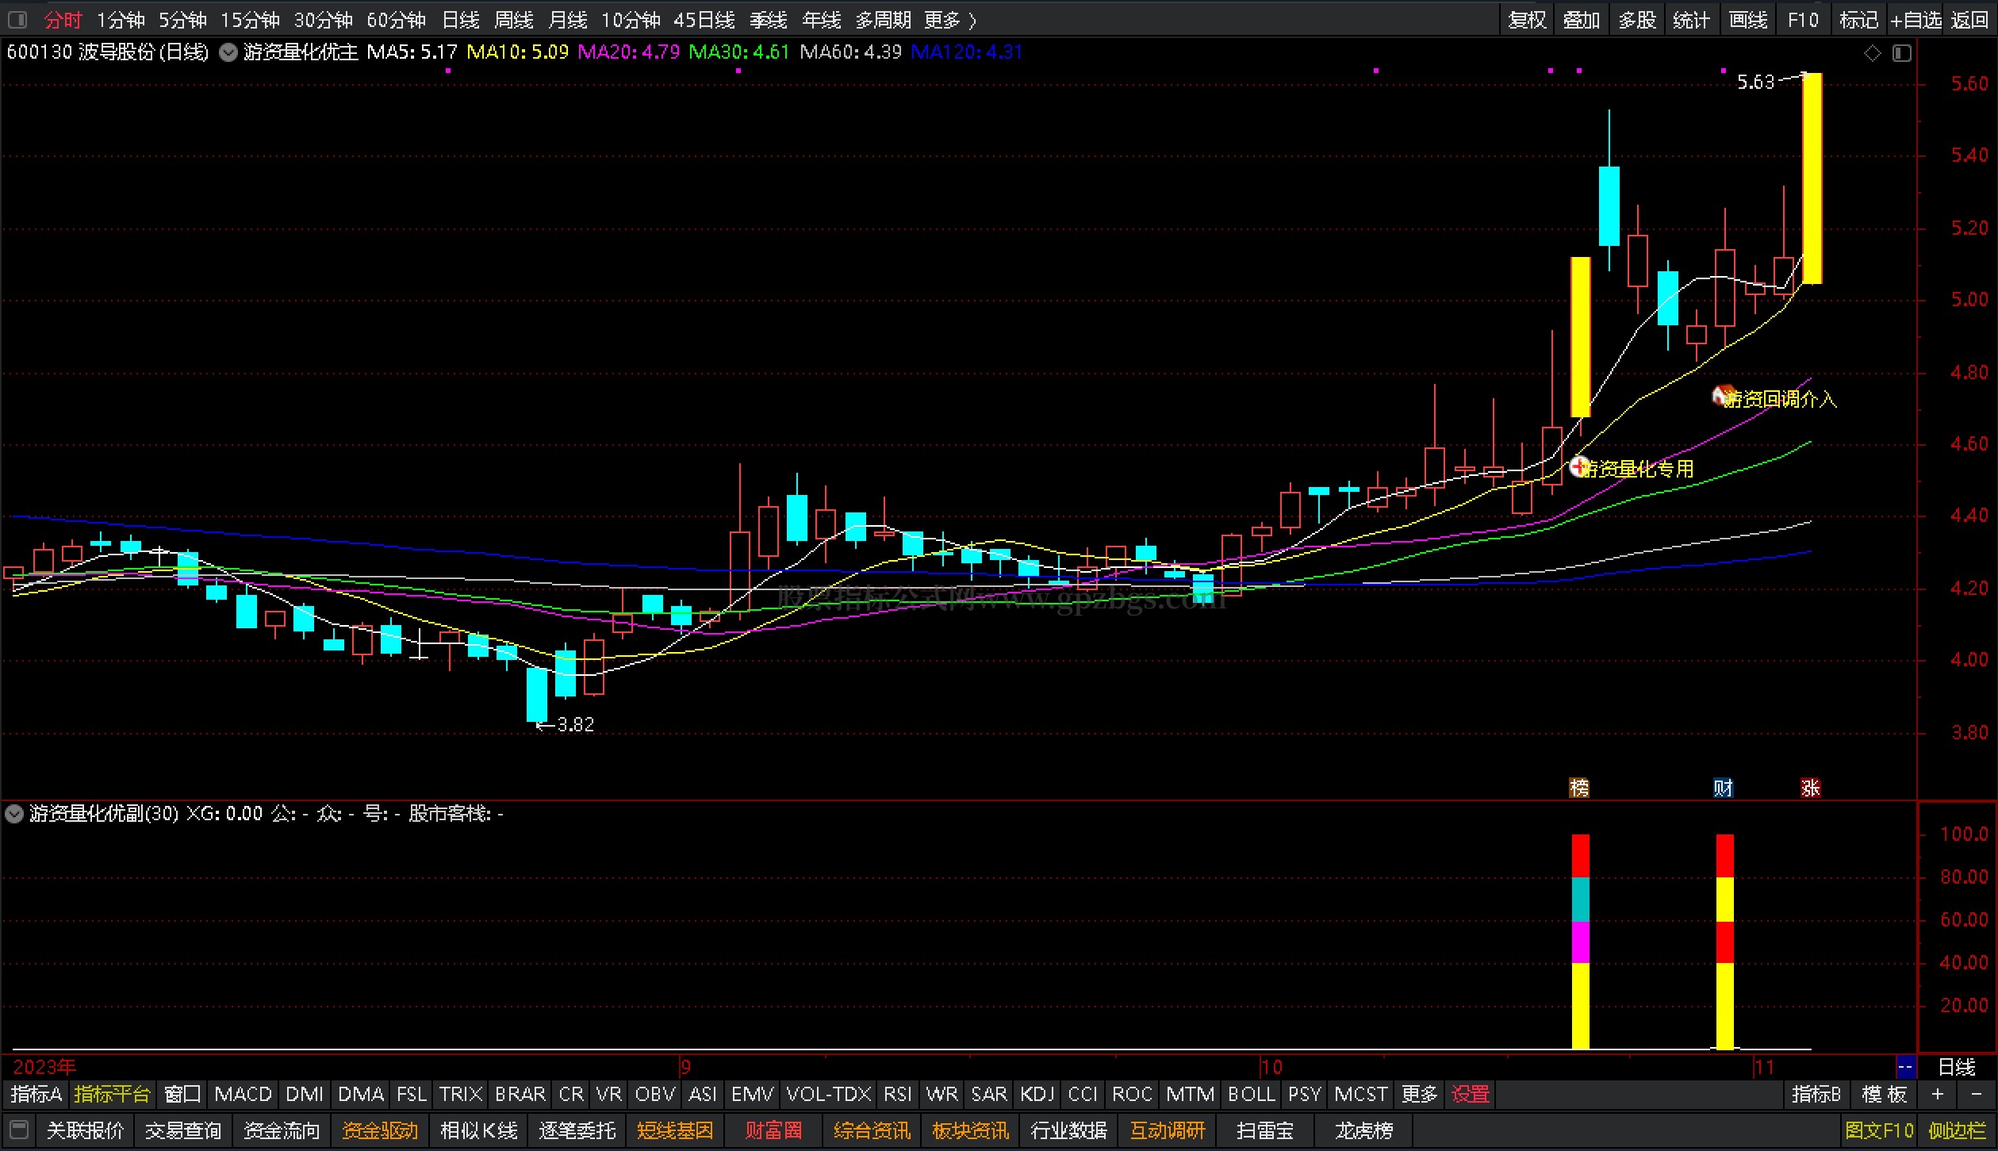Image resolution: width=1998 pixels, height=1151 pixels.
Task: Open 扫雷宝 panel
Action: click(x=1265, y=1130)
